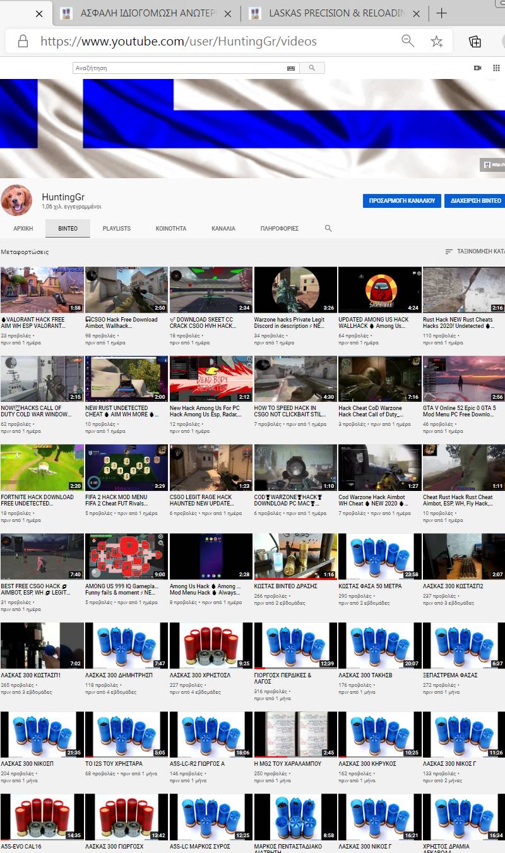This screenshot has height=853, width=505.
Task: Open the PLAYLISTS channel tab
Action: point(117,228)
